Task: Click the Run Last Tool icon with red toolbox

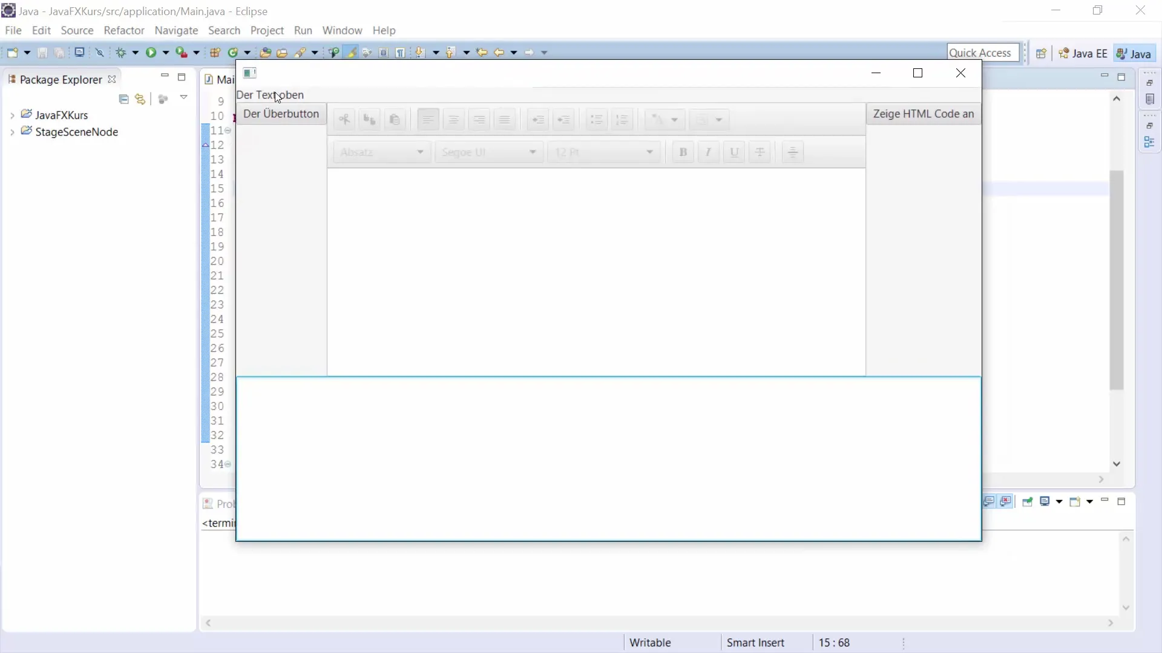Action: (181, 53)
